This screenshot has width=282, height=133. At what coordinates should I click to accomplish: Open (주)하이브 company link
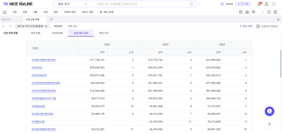pos(37,68)
